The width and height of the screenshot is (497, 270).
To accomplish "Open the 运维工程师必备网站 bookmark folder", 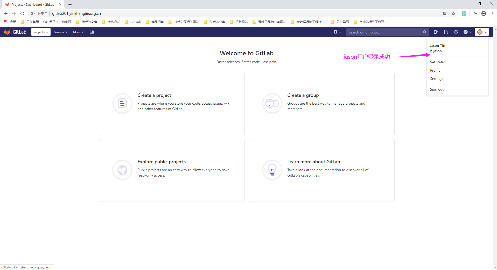I will point(269,22).
